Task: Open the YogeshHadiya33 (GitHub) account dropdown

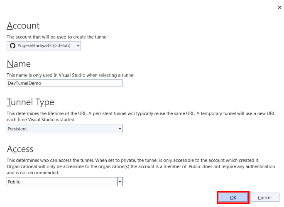Action: click(44, 46)
